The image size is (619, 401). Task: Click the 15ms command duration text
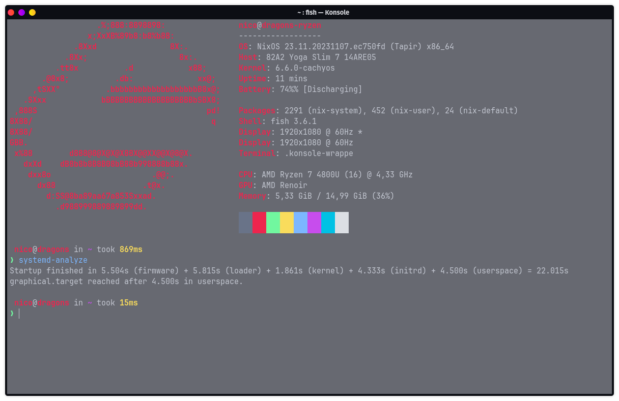(x=129, y=303)
